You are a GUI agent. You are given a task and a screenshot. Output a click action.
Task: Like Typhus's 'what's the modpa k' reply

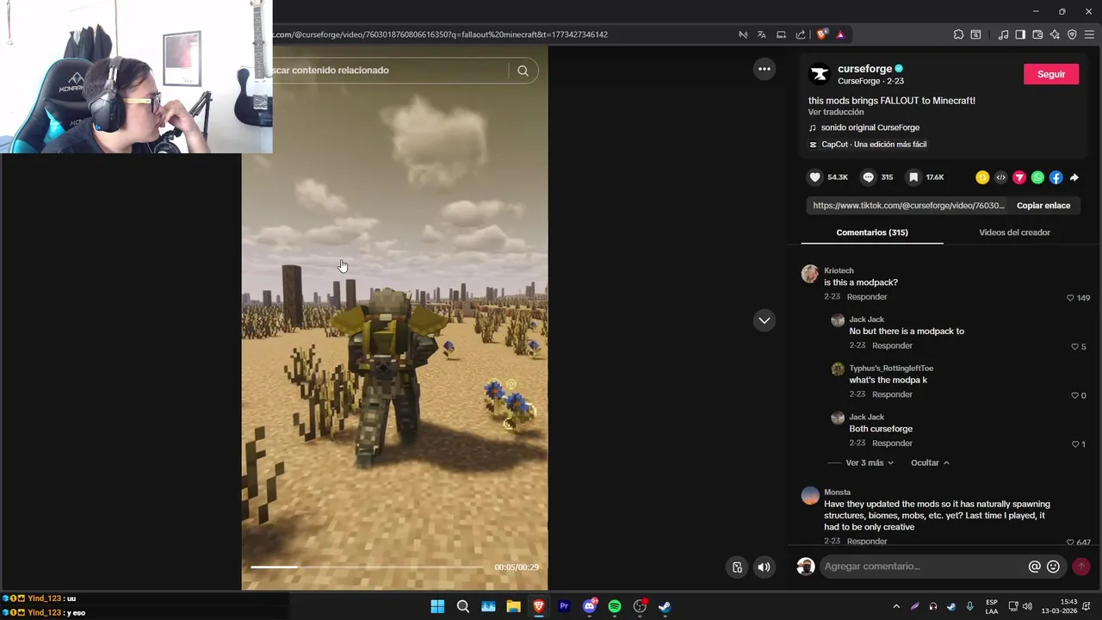[x=1074, y=396]
